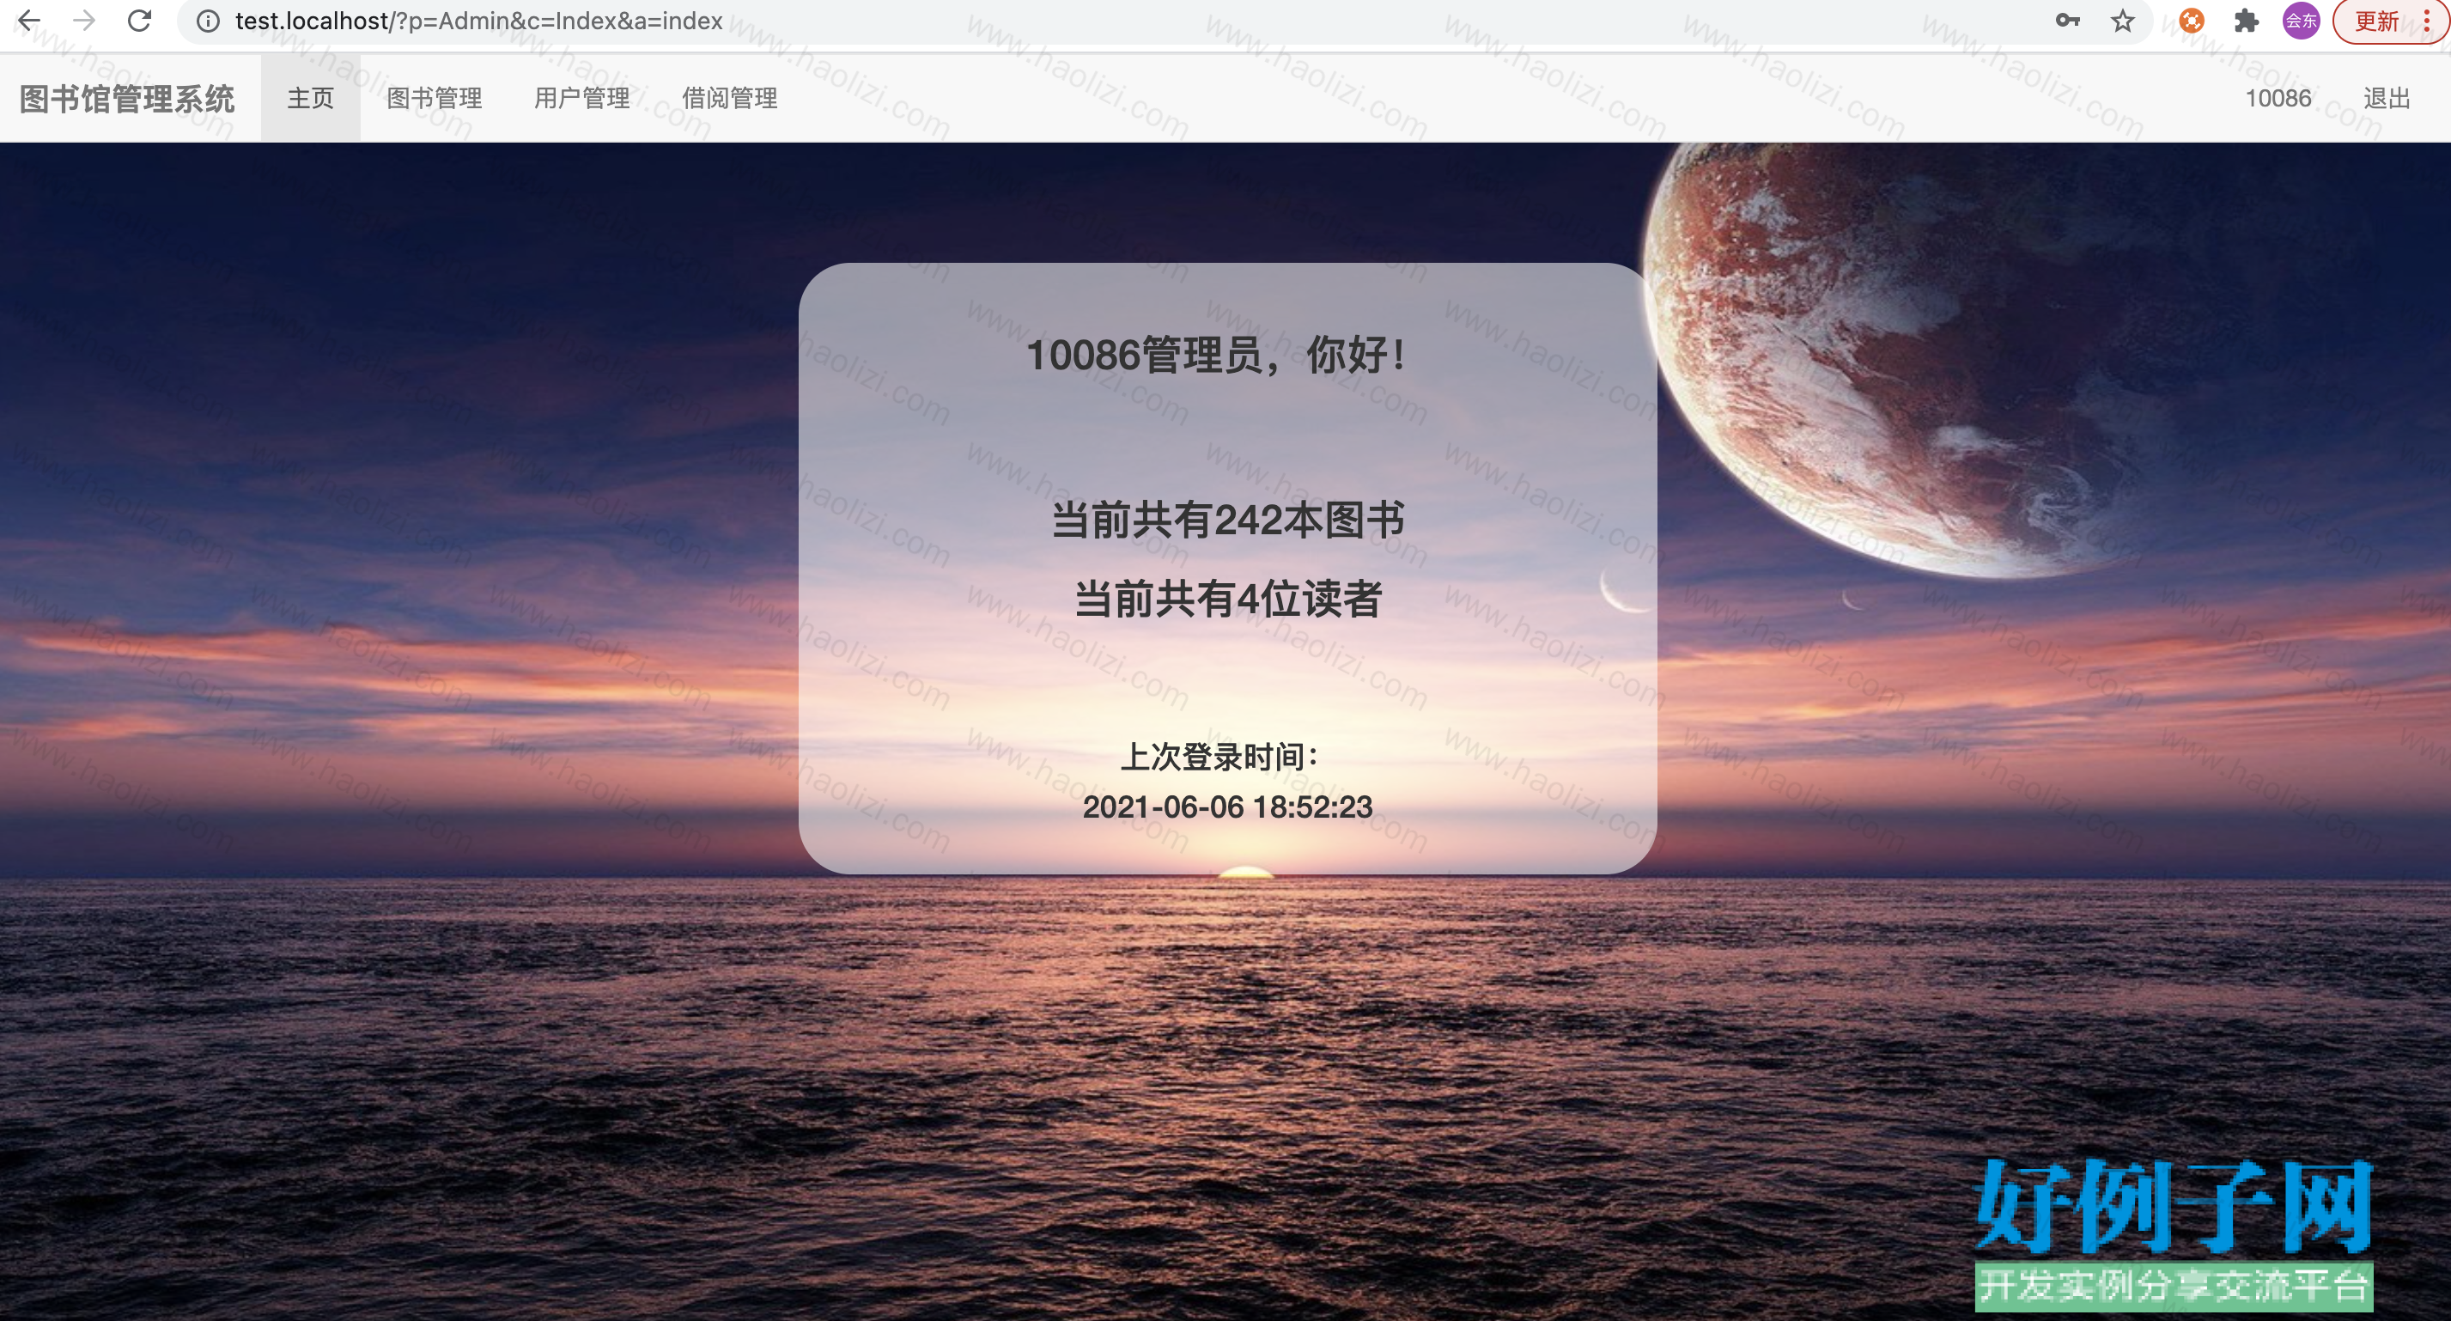Reload the page with the refresh icon
This screenshot has height=1321, width=2451.
[x=140, y=20]
